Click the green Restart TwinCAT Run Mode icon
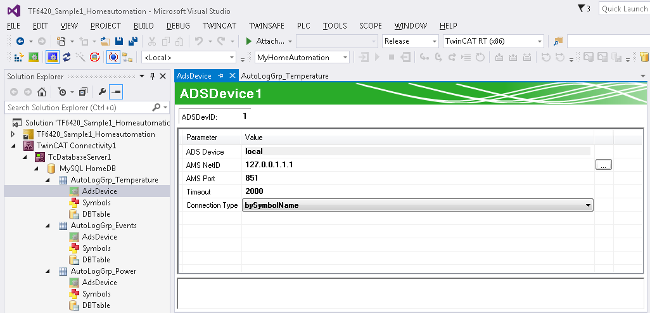The height and width of the screenshot is (313, 650). tap(34, 57)
